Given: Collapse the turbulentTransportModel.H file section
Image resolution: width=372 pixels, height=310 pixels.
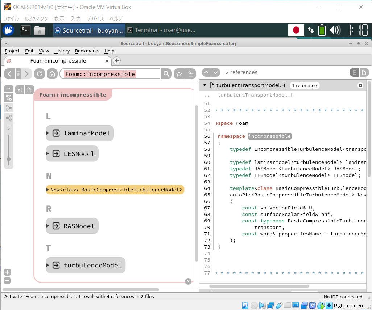Looking at the screenshot, I should pyautogui.click(x=204, y=86).
